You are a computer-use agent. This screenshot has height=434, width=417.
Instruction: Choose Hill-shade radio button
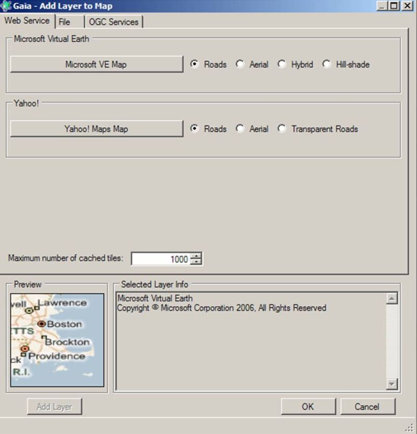[x=346, y=65]
